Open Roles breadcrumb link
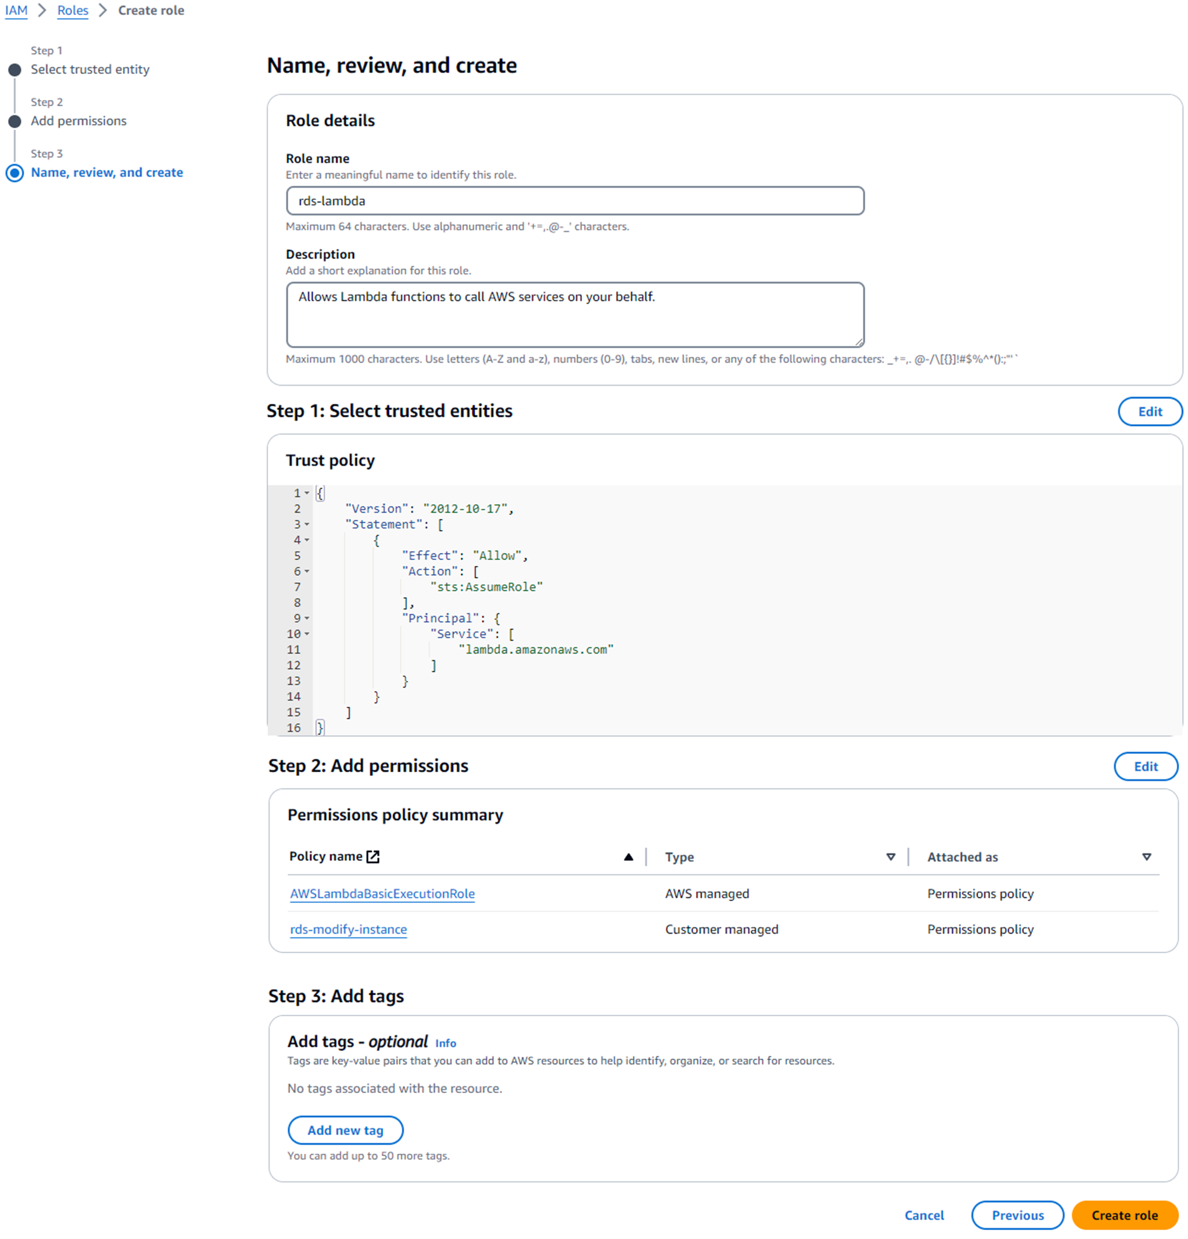Screen dimensions: 1188x1239 73,10
